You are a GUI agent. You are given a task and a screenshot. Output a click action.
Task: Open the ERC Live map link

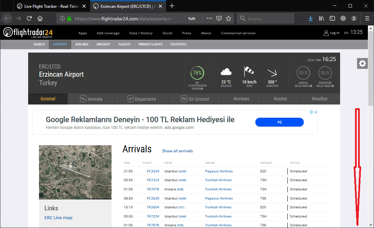tap(58, 218)
